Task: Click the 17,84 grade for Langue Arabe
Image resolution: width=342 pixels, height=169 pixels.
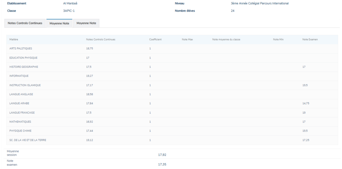Action: [x=90, y=103]
